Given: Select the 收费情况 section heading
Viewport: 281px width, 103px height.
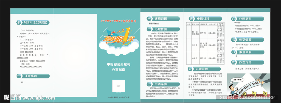Looking at the screenshot, I should click(x=248, y=40).
